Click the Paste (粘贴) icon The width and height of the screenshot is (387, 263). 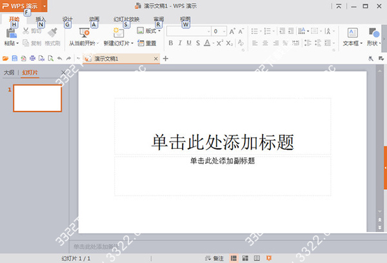11,32
